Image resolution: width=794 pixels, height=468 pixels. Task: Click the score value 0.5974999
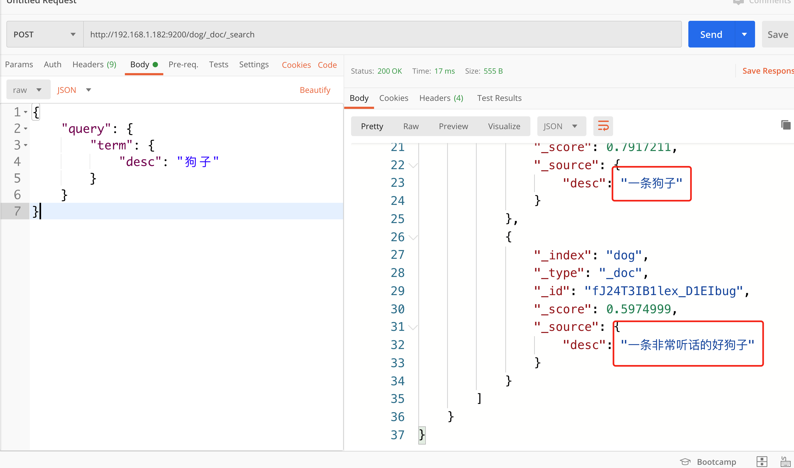(x=638, y=309)
